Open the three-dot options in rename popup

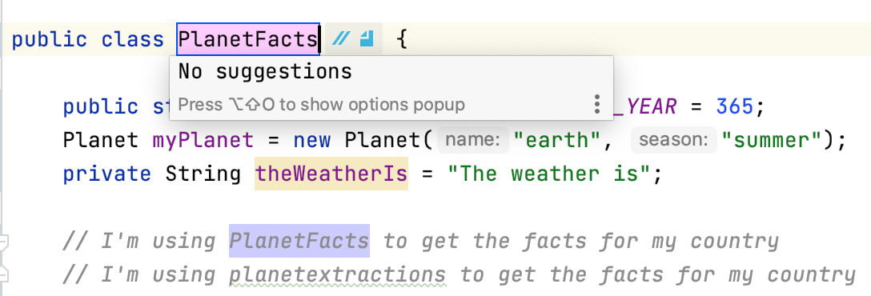pyautogui.click(x=596, y=105)
